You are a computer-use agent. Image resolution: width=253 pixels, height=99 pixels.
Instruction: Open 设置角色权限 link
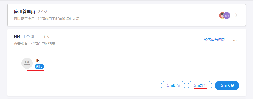click(x=214, y=40)
